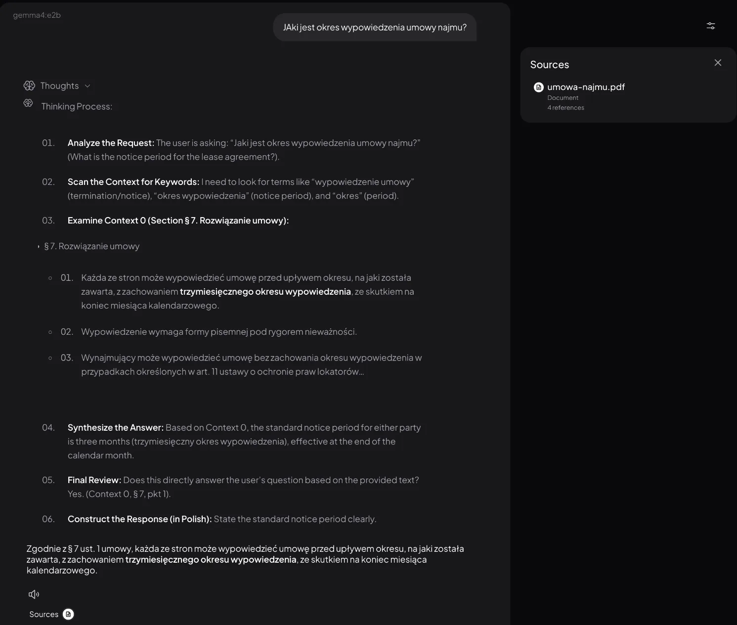Image resolution: width=737 pixels, height=625 pixels.
Task: View the 4 references of the document
Action: point(565,108)
